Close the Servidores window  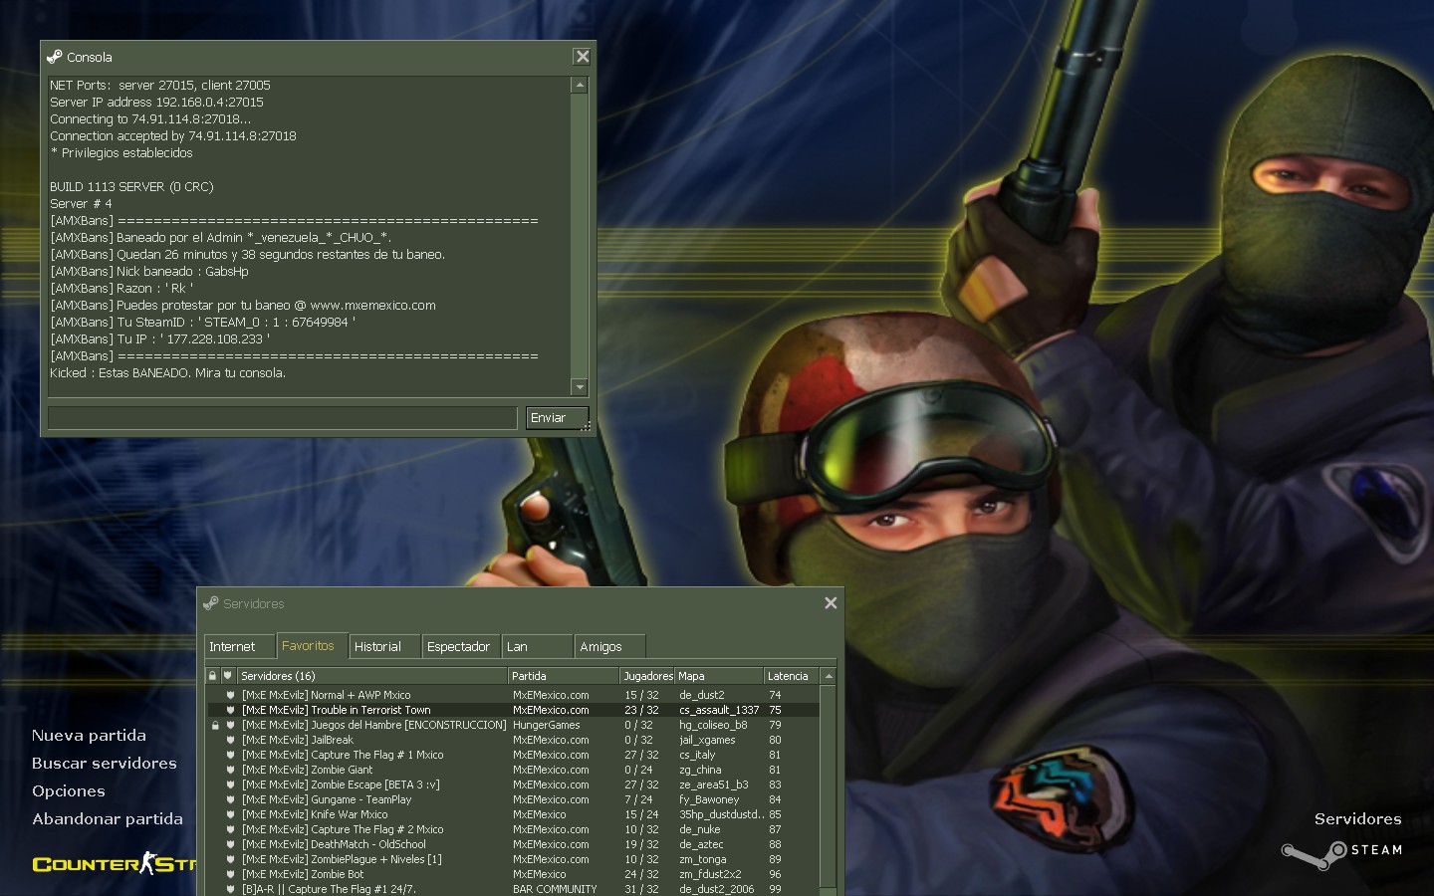(x=831, y=603)
